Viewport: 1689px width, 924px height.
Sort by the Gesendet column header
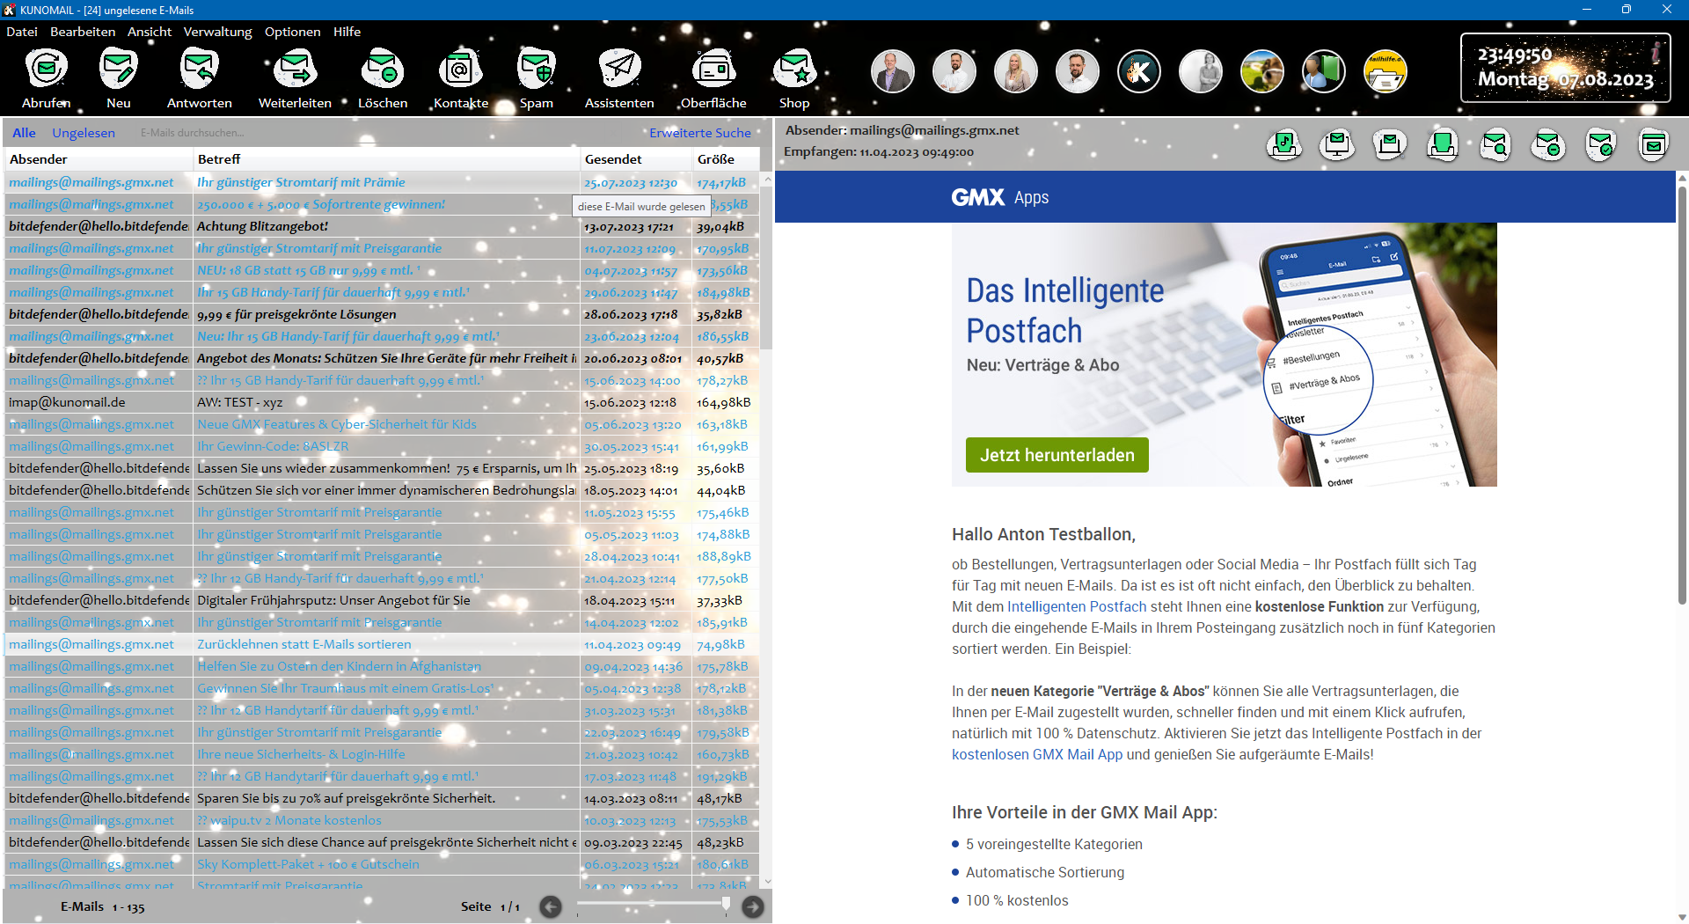click(637, 159)
